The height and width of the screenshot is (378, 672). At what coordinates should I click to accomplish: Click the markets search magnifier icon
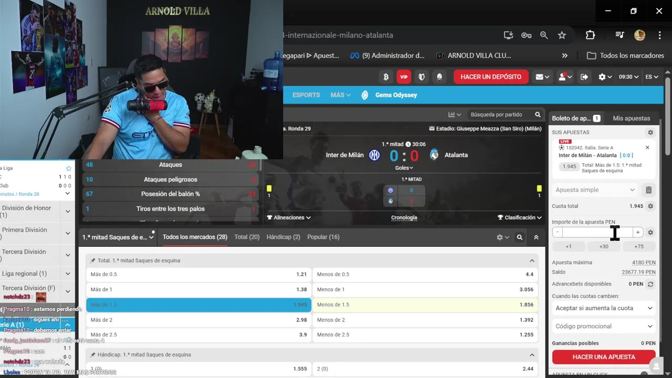(x=519, y=237)
